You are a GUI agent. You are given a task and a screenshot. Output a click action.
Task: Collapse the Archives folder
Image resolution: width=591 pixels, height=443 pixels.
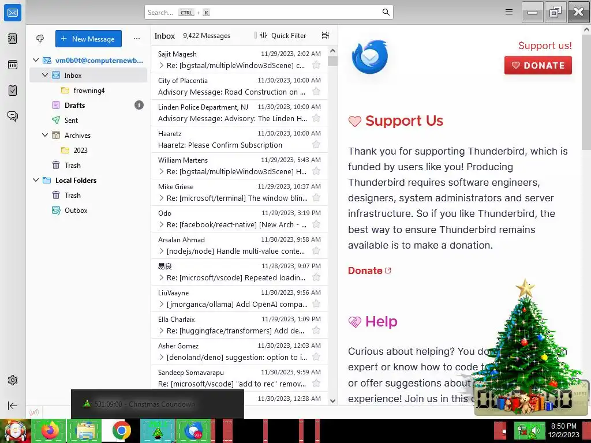[45, 135]
